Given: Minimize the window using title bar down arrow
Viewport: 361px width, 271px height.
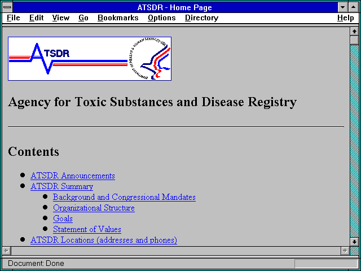Looking at the screenshot, I should click(x=342, y=7).
